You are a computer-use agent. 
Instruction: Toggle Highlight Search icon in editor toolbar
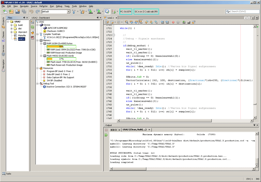click(141, 22)
